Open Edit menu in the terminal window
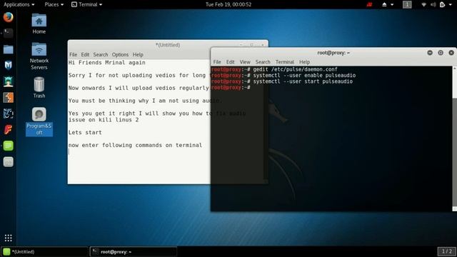The width and height of the screenshot is (457, 257). point(230,62)
